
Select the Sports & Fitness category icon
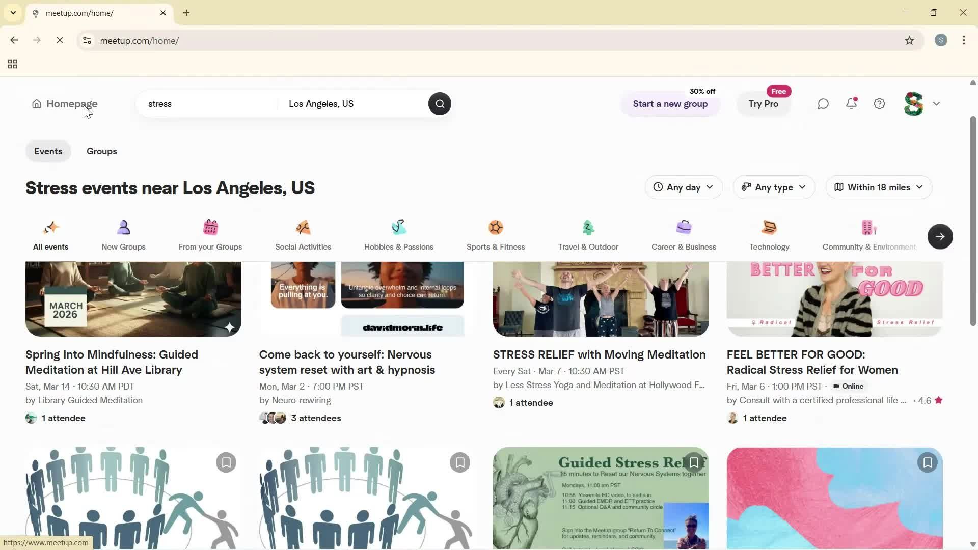point(496,227)
